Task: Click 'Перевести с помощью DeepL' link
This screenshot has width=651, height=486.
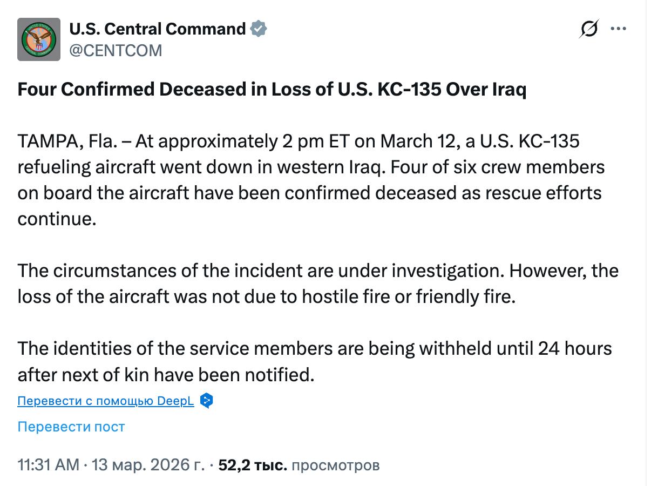Action: pos(106,401)
